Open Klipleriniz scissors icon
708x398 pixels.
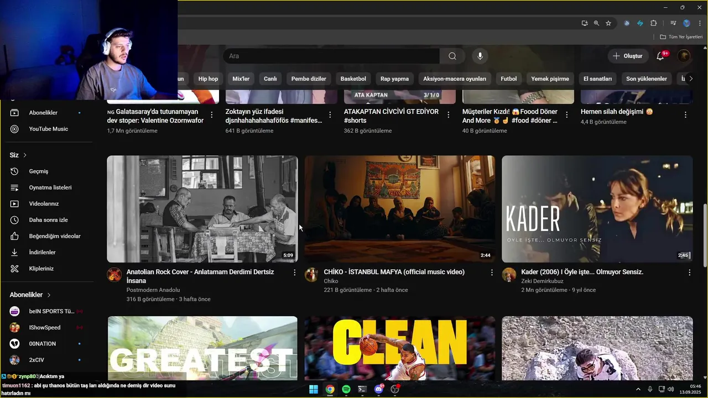pyautogui.click(x=15, y=269)
